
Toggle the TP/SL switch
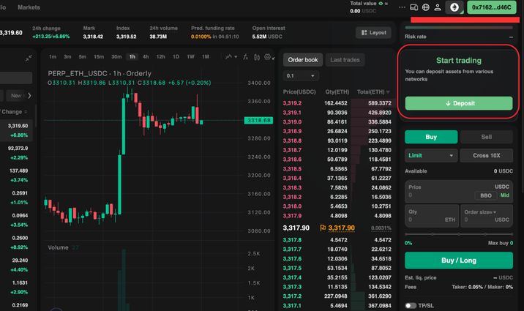[411, 305]
